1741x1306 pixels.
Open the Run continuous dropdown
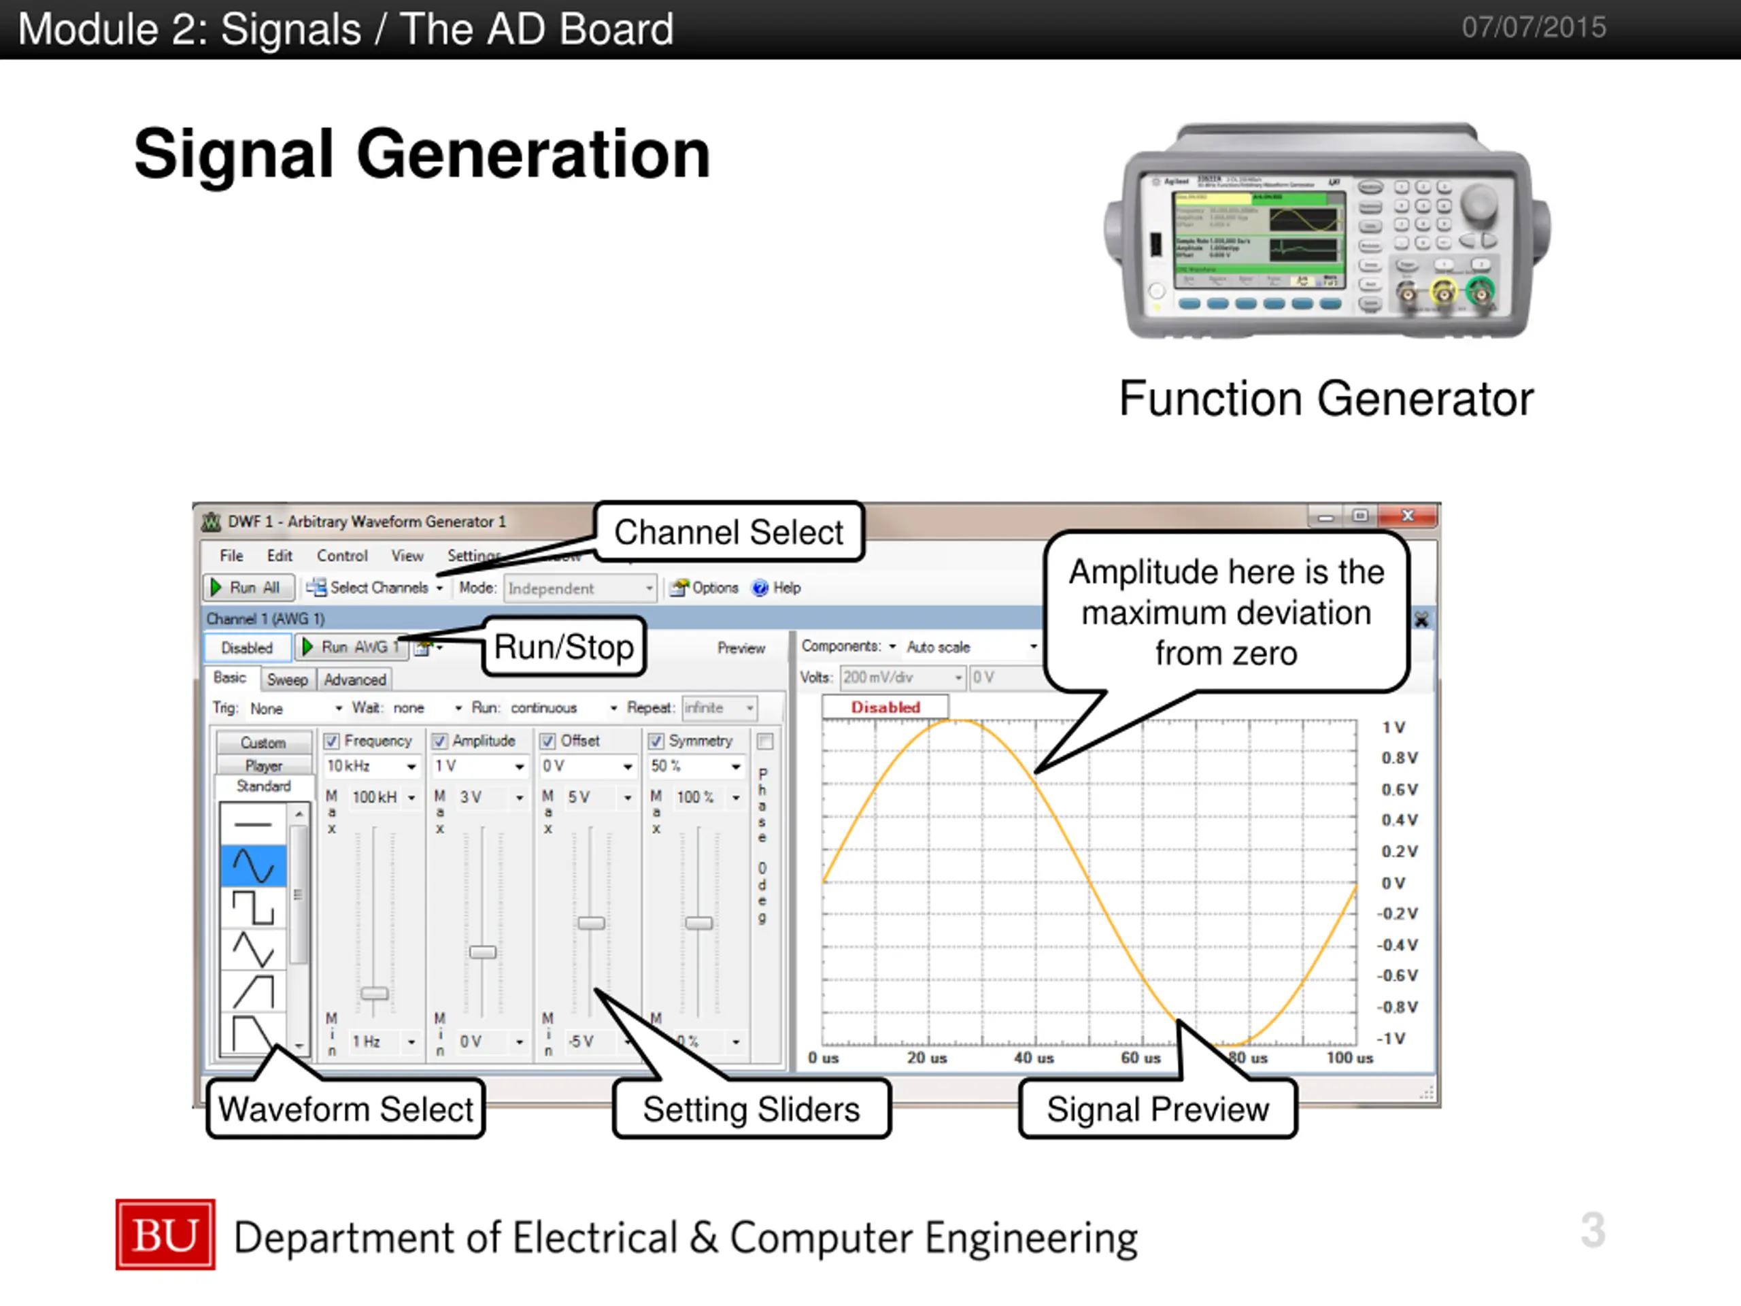click(564, 707)
